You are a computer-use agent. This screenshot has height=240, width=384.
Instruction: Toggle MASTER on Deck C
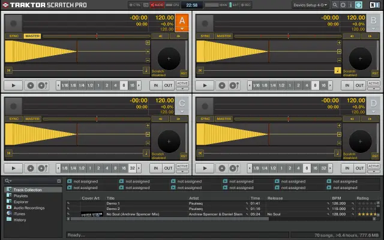[32, 119]
